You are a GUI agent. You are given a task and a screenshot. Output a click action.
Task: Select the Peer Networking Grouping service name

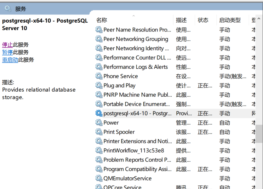coord(136,39)
